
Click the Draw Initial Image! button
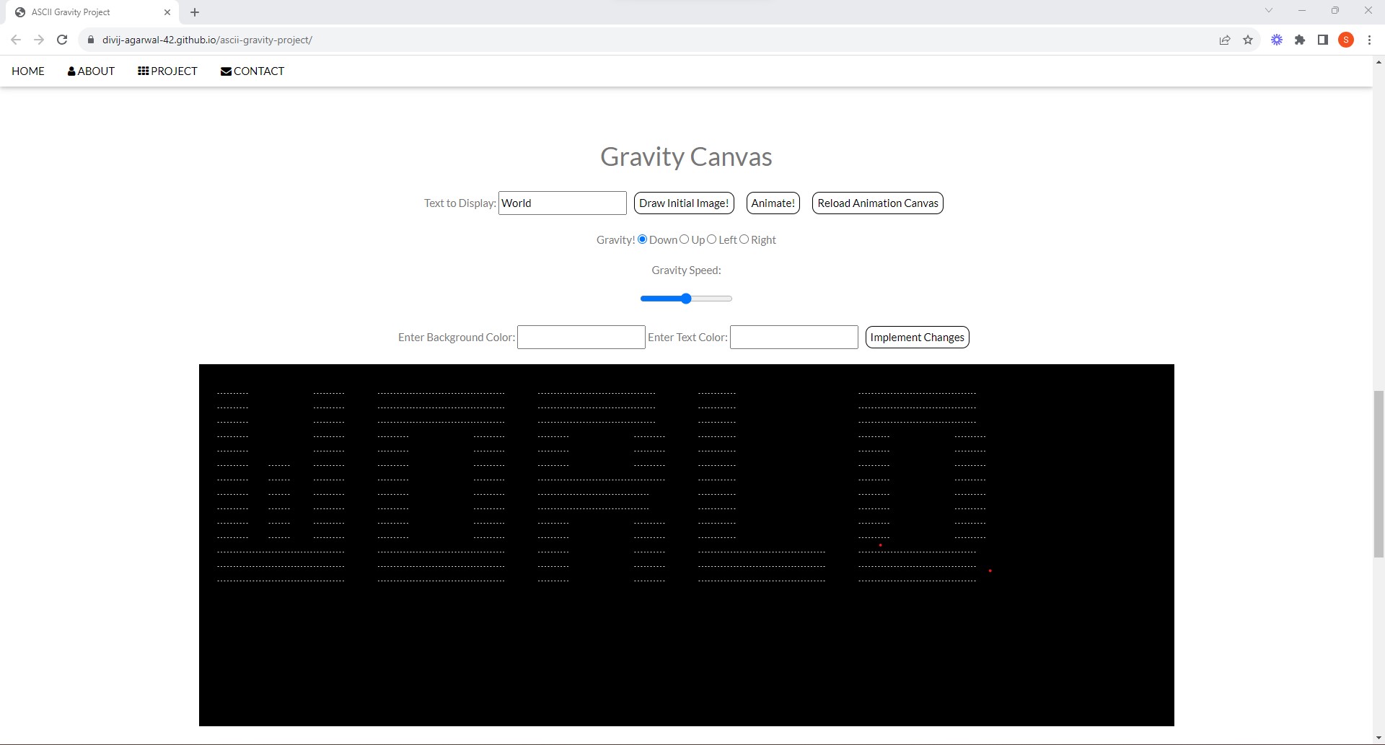pos(684,203)
